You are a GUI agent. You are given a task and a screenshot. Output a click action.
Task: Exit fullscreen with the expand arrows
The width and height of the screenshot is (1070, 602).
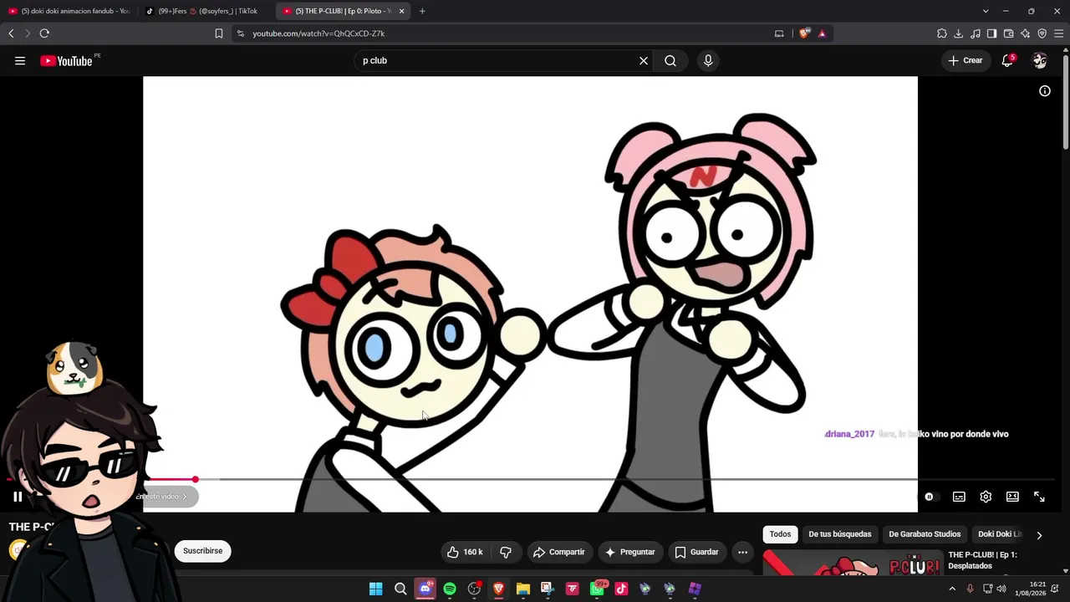(x=1039, y=497)
